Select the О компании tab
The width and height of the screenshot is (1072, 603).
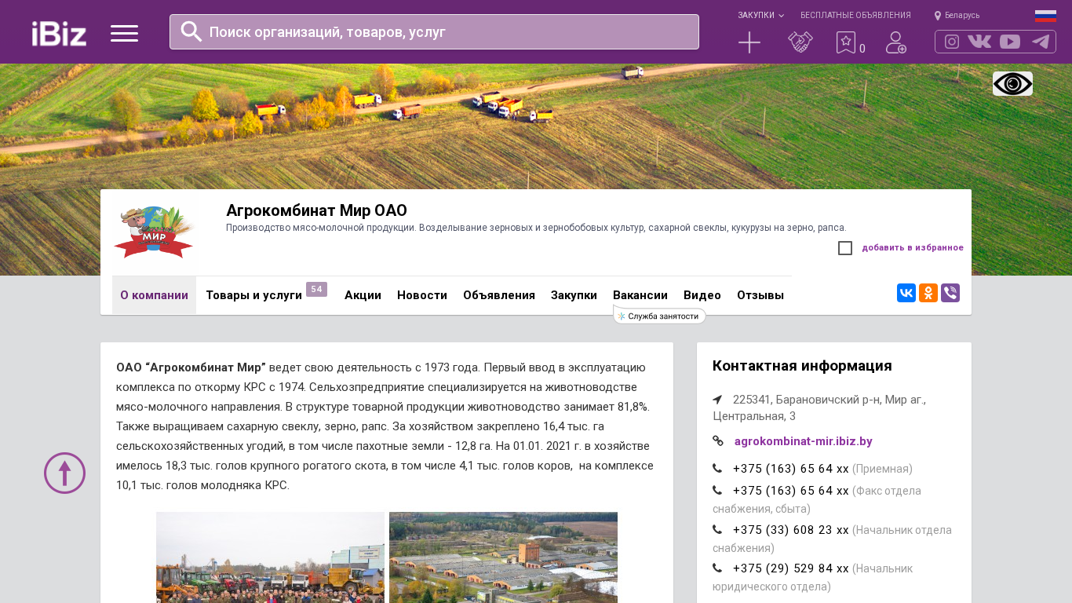pos(154,295)
